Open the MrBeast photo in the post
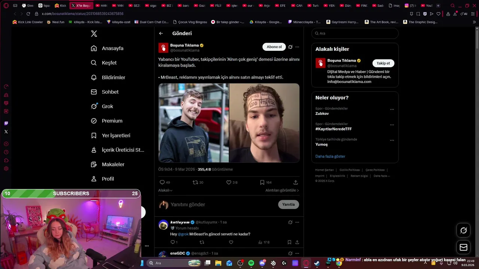 [193, 123]
